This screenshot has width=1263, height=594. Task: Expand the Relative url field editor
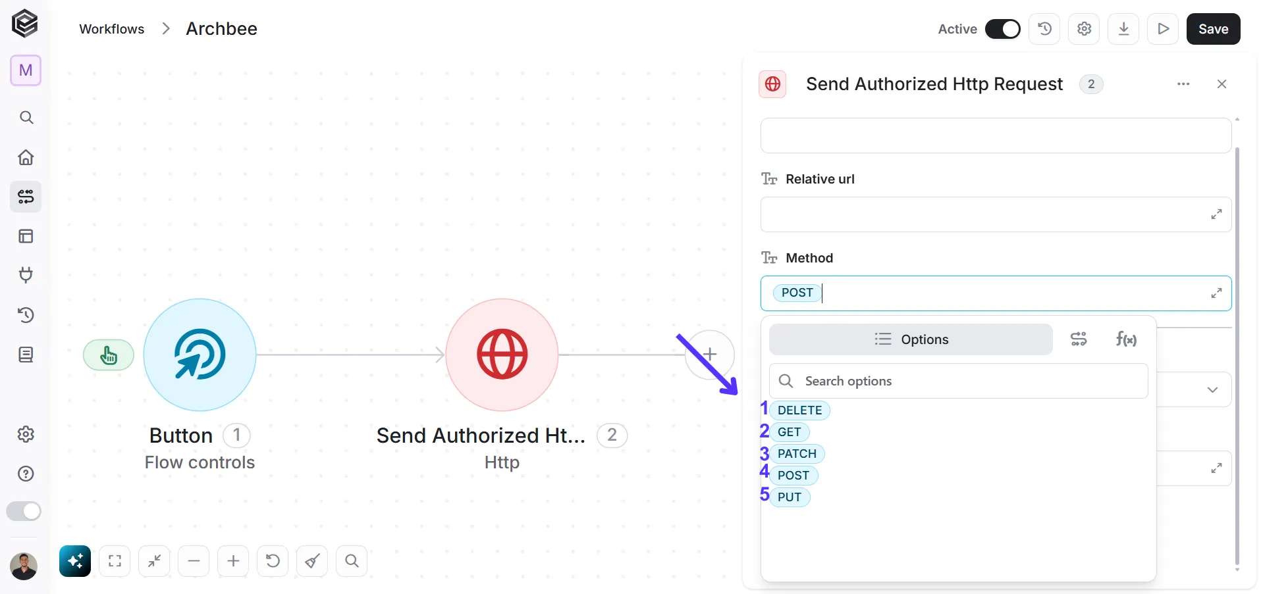coord(1216,214)
